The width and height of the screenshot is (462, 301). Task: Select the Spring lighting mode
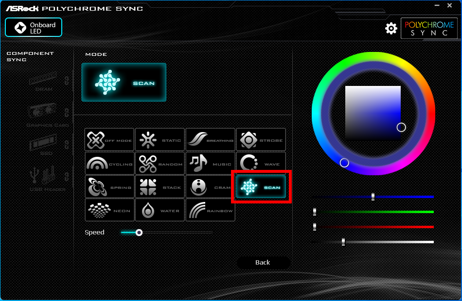pyautogui.click(x=109, y=186)
